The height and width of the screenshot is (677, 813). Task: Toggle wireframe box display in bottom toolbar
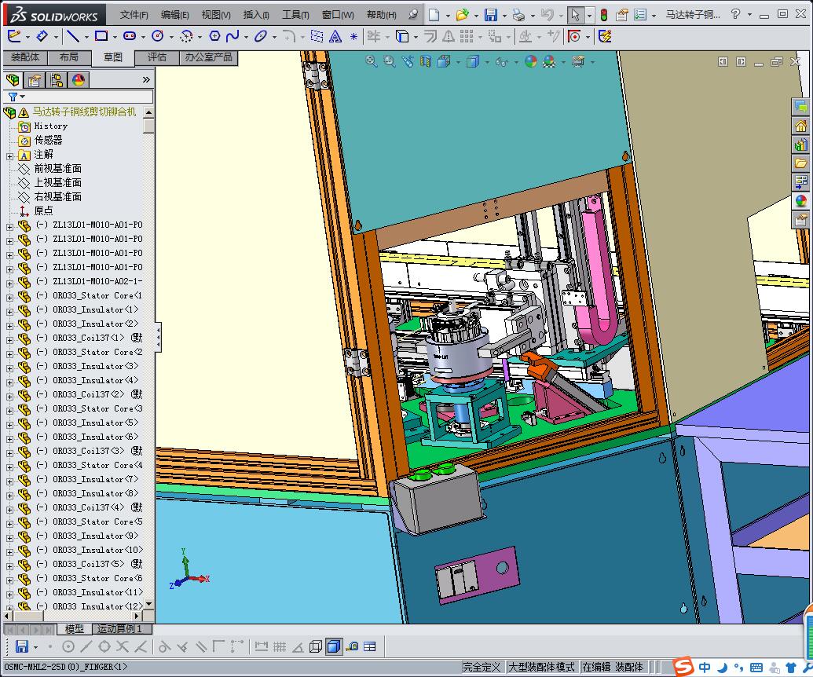pos(316,646)
